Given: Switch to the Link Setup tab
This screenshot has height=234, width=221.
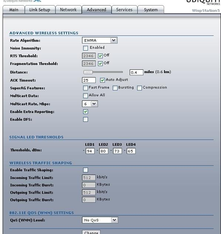Looking at the screenshot, I should [x=40, y=10].
